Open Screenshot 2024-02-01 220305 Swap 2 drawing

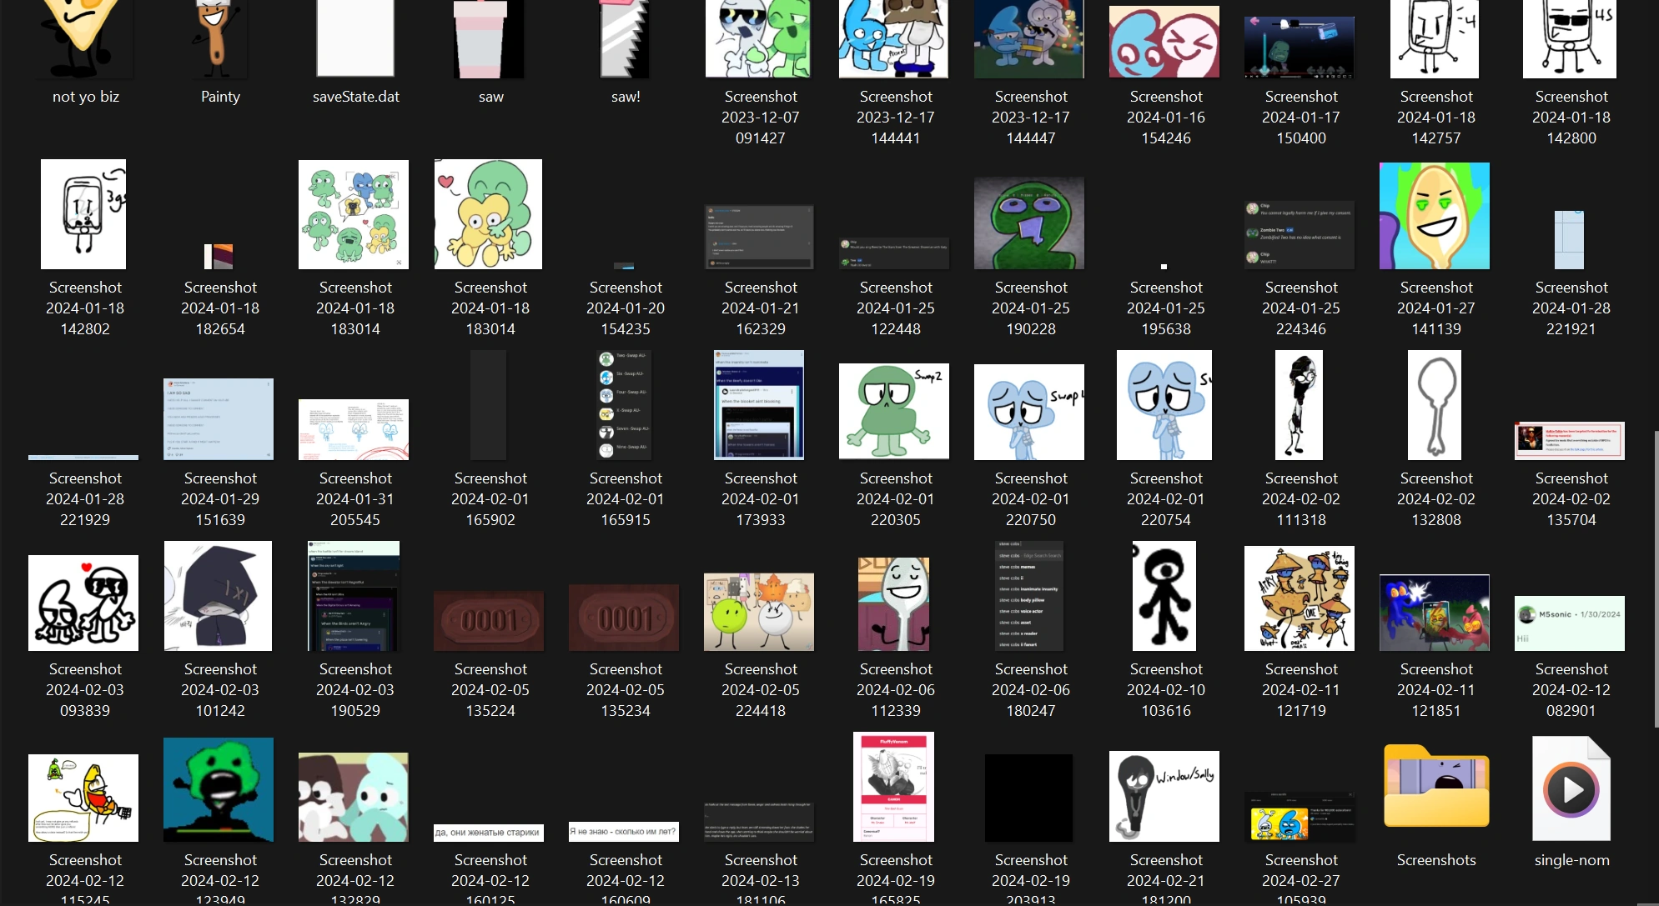(x=894, y=412)
